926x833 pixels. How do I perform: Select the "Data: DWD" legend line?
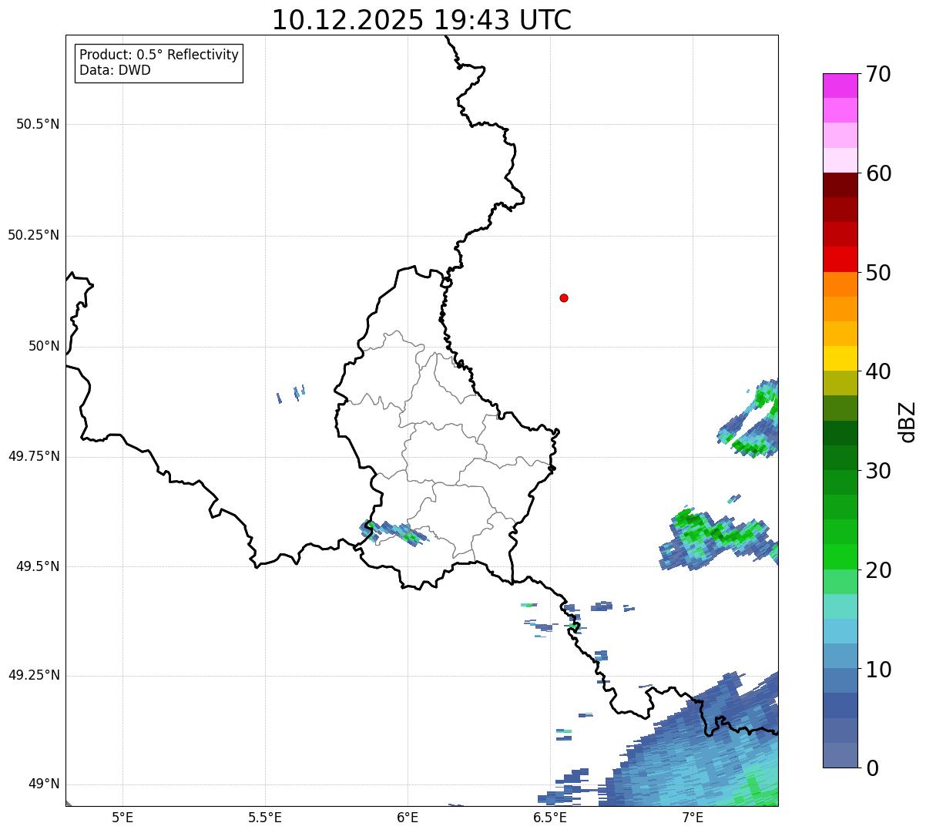coord(115,71)
